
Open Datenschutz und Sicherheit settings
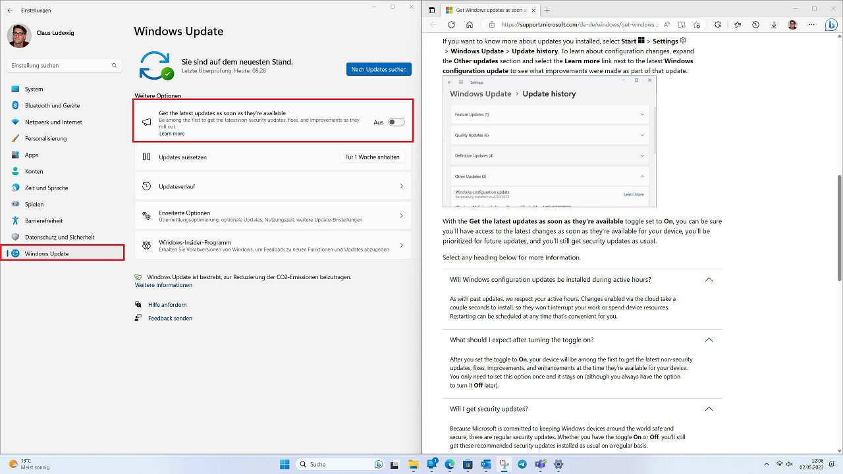pos(63,237)
